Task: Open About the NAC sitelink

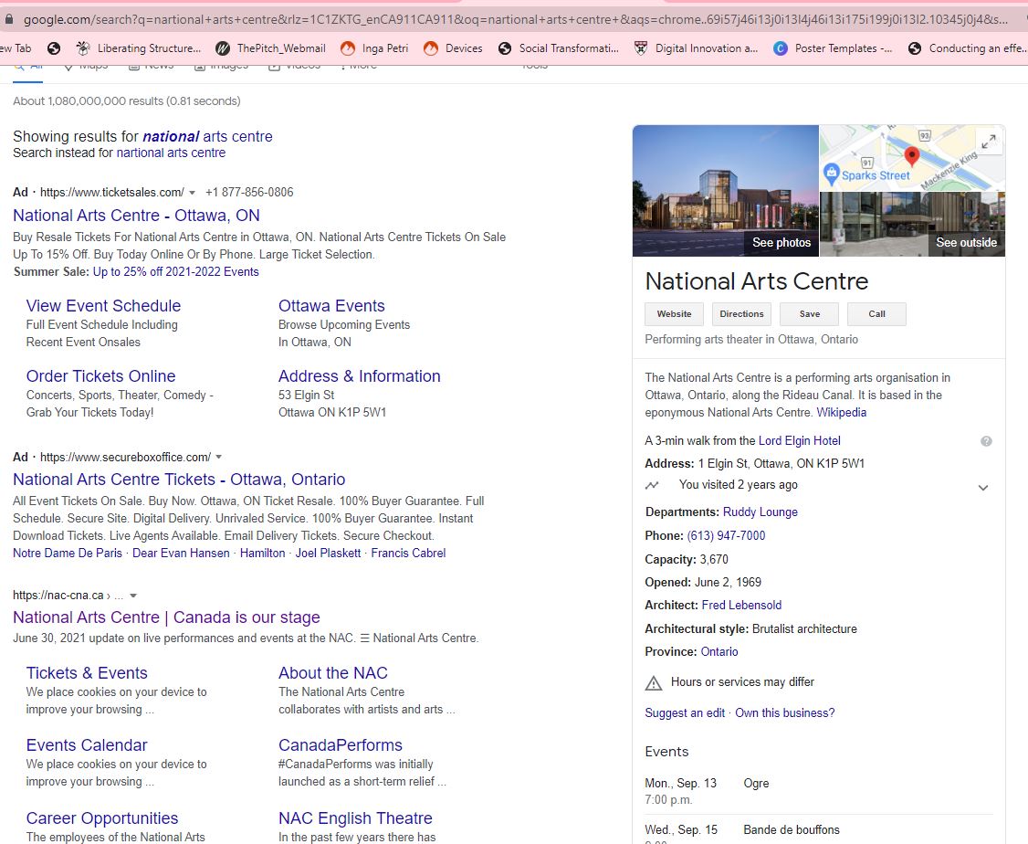Action: pyautogui.click(x=333, y=673)
